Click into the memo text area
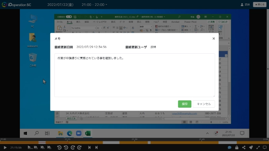This screenshot has width=269, height=151. [x=134, y=75]
